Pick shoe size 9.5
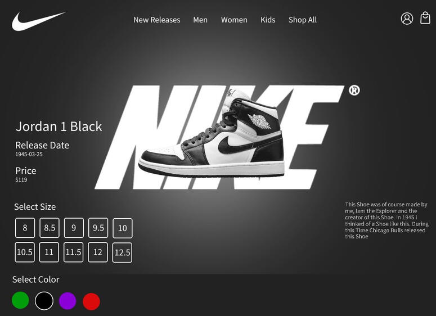This screenshot has height=316, width=436. [98, 228]
